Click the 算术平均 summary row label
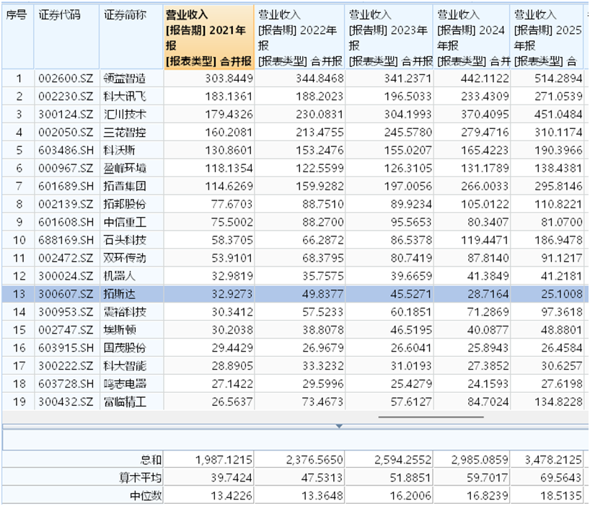The image size is (590, 506). [x=141, y=478]
